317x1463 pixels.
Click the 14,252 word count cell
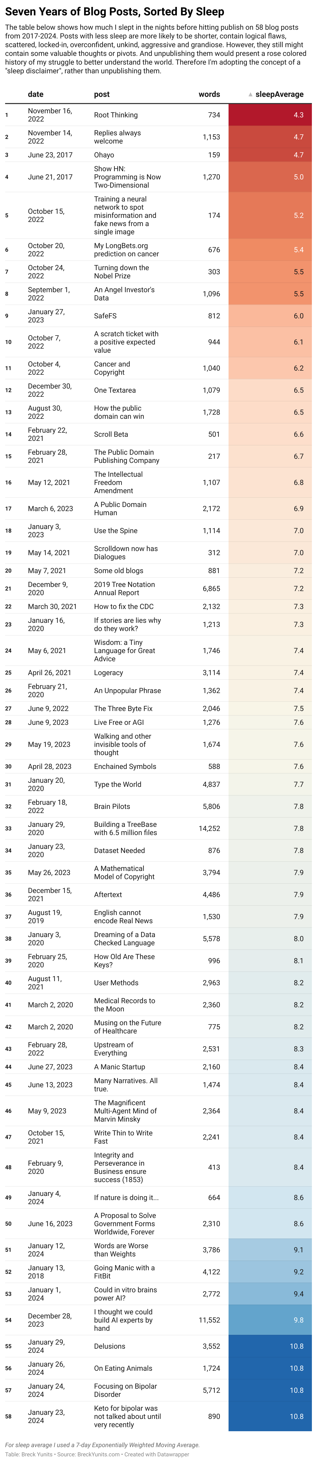tap(209, 829)
